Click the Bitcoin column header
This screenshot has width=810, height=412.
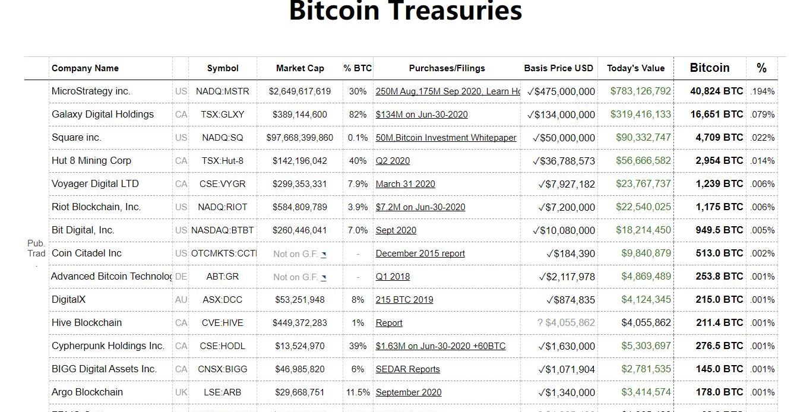pos(710,68)
